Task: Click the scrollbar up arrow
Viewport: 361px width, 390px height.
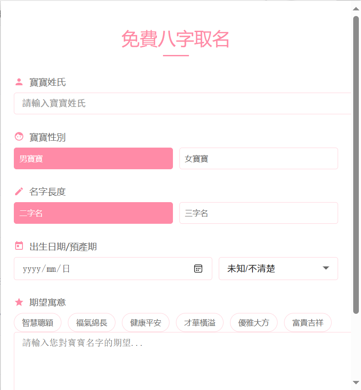Action: pos(356,9)
